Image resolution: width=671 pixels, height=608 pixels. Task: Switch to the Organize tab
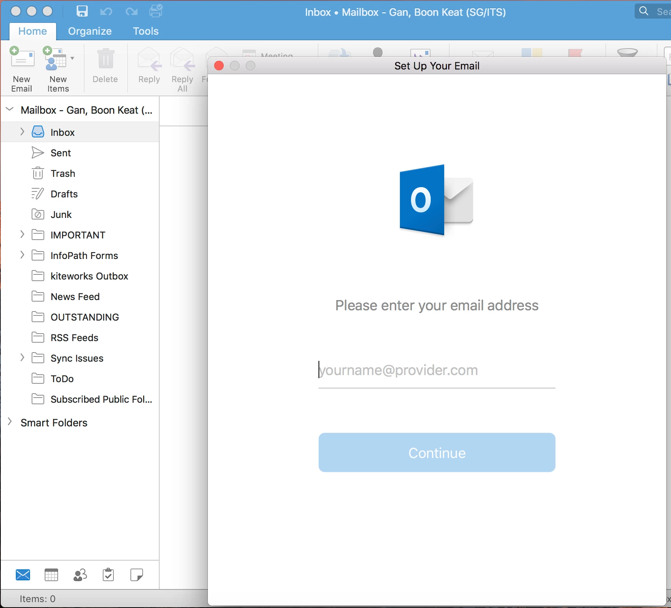tap(90, 31)
